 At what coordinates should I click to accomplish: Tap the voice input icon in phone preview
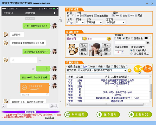[x=4, y=106]
